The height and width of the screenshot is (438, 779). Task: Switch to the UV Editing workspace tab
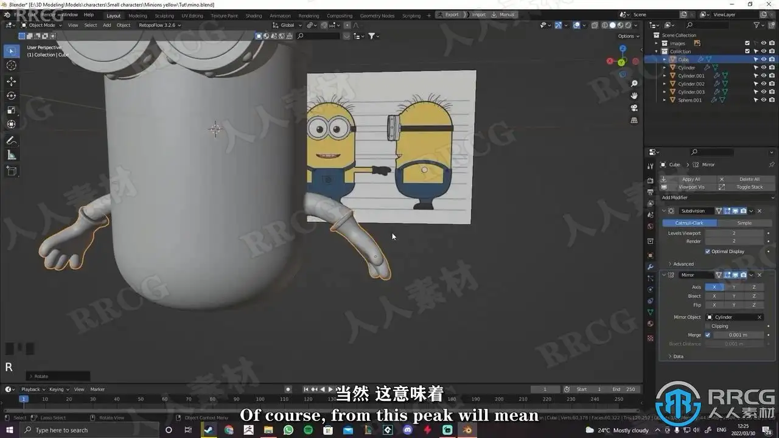193,16
